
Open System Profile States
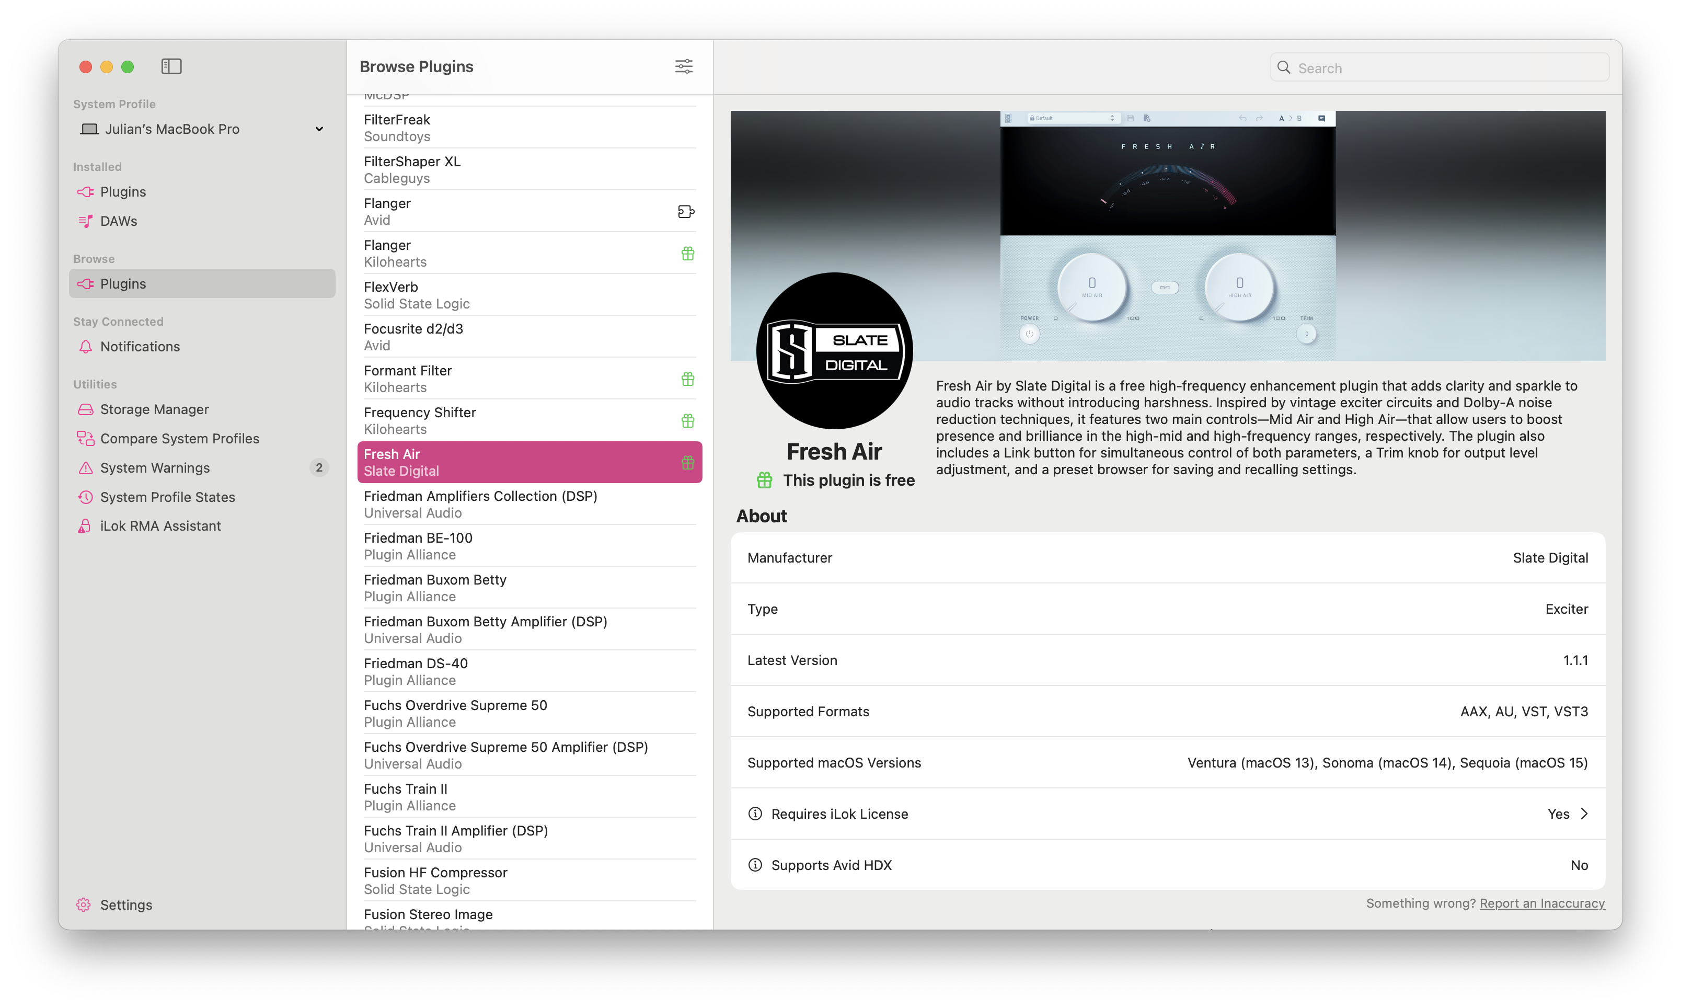pos(202,497)
